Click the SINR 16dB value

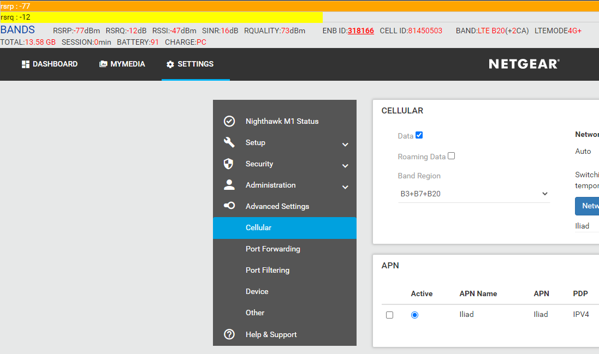click(229, 31)
